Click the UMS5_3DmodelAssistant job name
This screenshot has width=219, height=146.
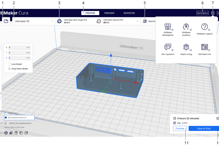(20, 123)
